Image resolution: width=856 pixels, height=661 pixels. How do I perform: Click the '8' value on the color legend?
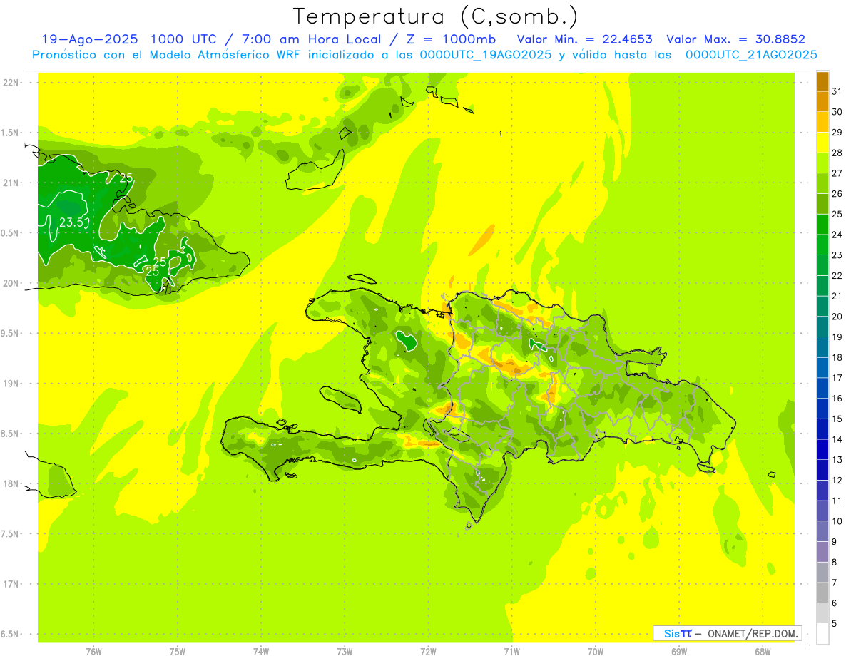(x=835, y=563)
